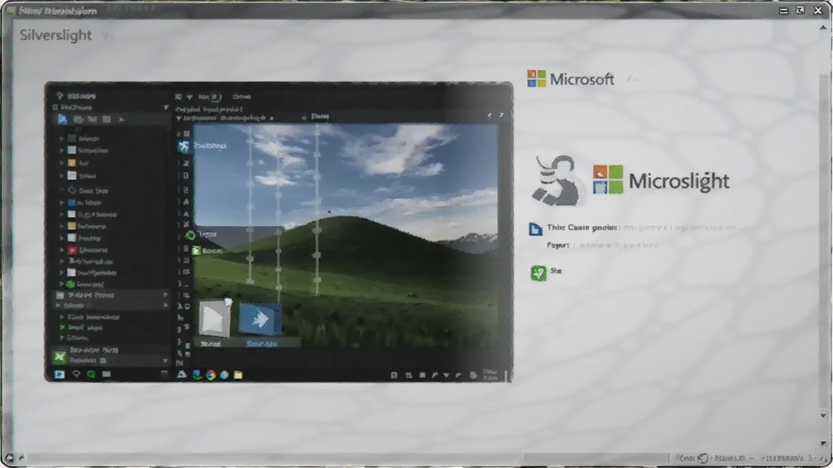Screen dimensions: 833x468
Task: Click the Microslight colored squares logo
Action: pyautogui.click(x=608, y=180)
